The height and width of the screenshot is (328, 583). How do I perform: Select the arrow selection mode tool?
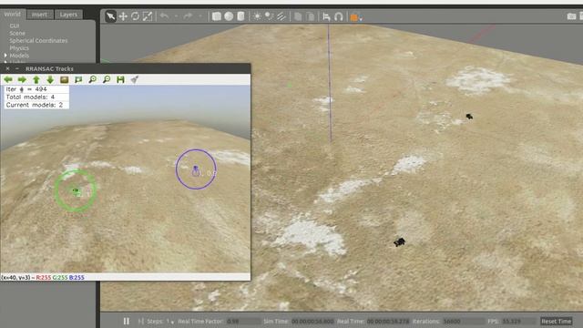coord(110,16)
